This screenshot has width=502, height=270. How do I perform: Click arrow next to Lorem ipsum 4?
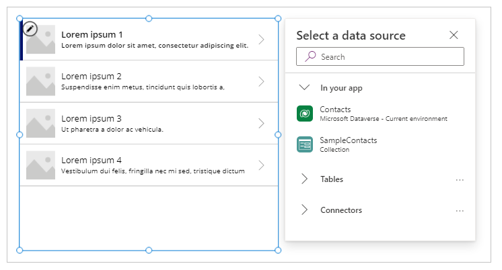point(262,165)
